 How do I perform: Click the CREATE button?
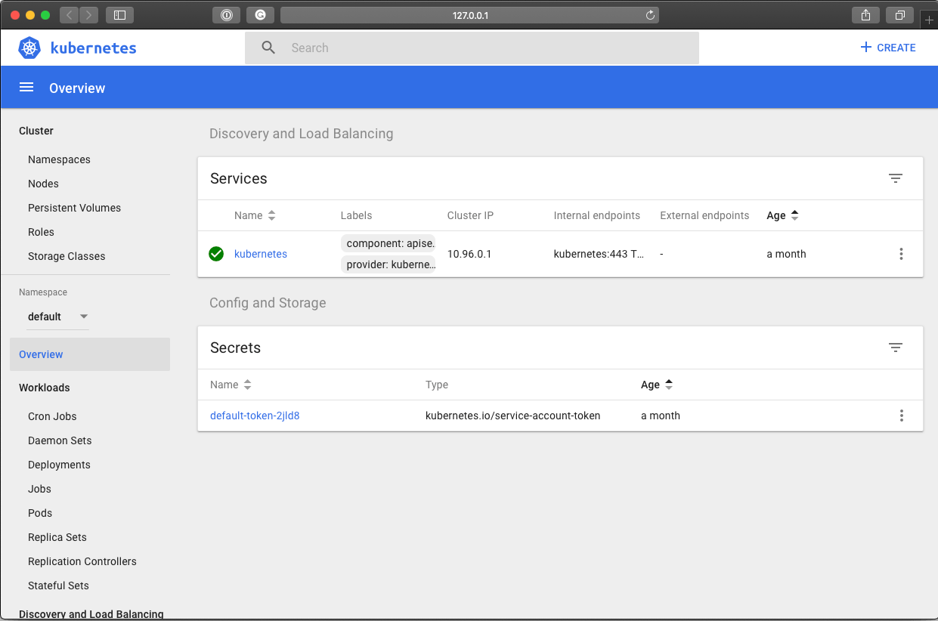coord(888,48)
